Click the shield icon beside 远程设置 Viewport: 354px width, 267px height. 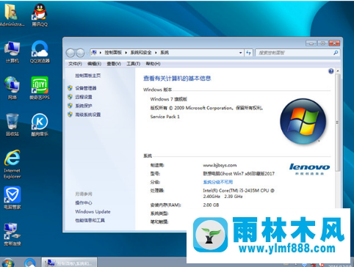[x=70, y=97]
